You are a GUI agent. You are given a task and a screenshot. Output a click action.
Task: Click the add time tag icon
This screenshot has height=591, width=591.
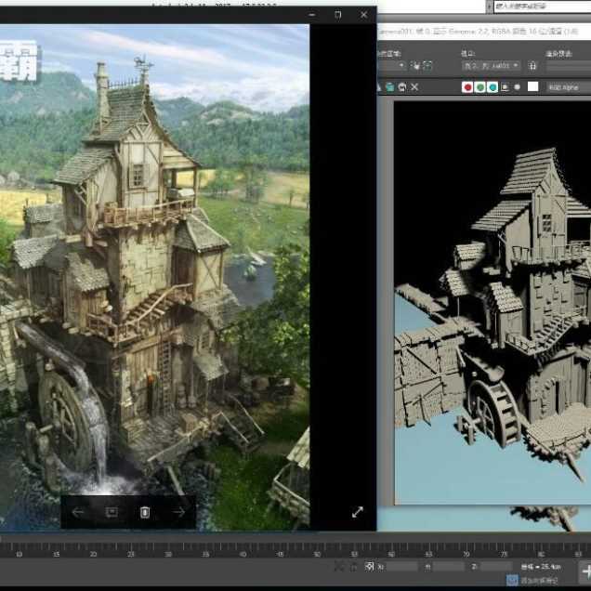[512, 580]
